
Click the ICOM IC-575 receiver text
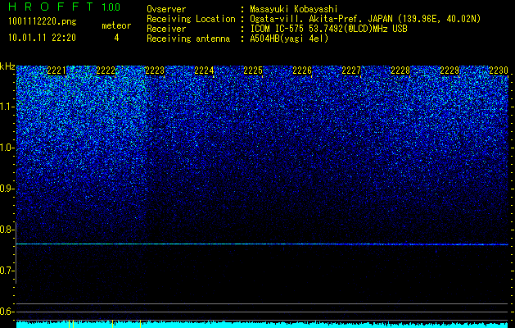[328, 29]
